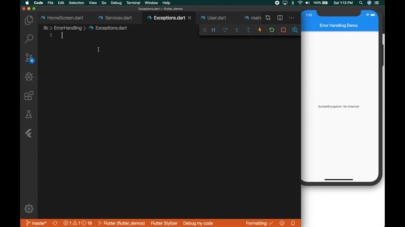
Task: Restart debugging with green arrow icon
Action: (x=271, y=30)
